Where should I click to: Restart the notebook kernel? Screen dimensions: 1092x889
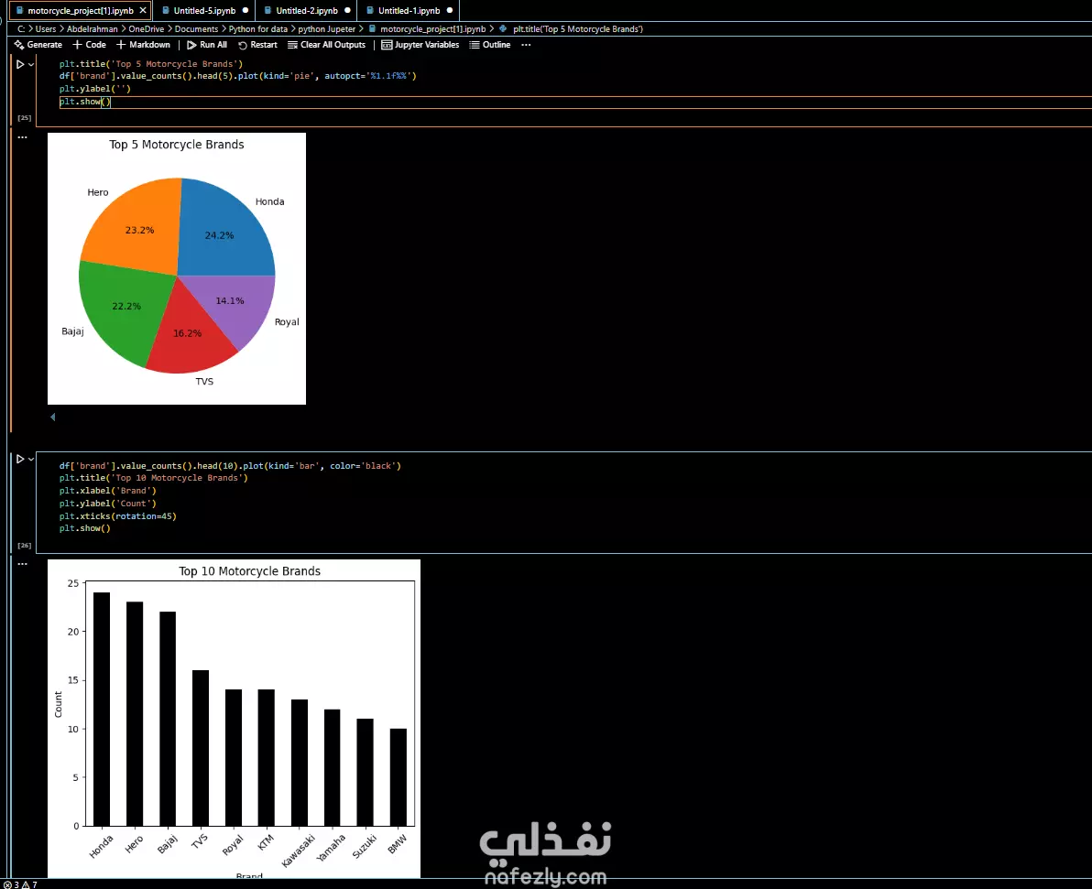(257, 45)
